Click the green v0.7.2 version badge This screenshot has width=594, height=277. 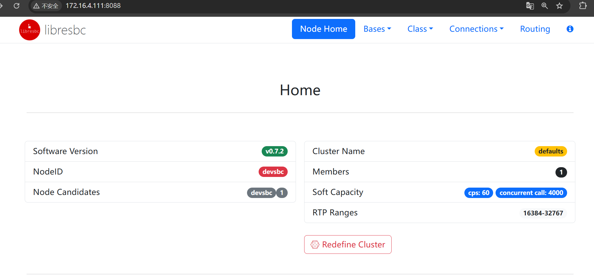pos(274,151)
